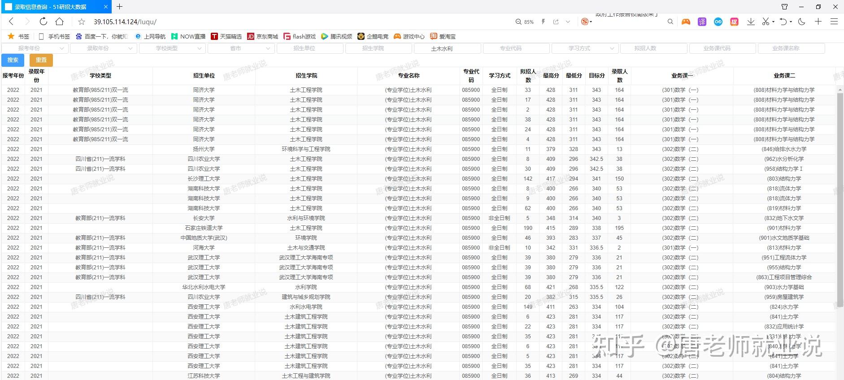Bookmark this page with the star icon
The width and height of the screenshot is (844, 380).
point(82,22)
